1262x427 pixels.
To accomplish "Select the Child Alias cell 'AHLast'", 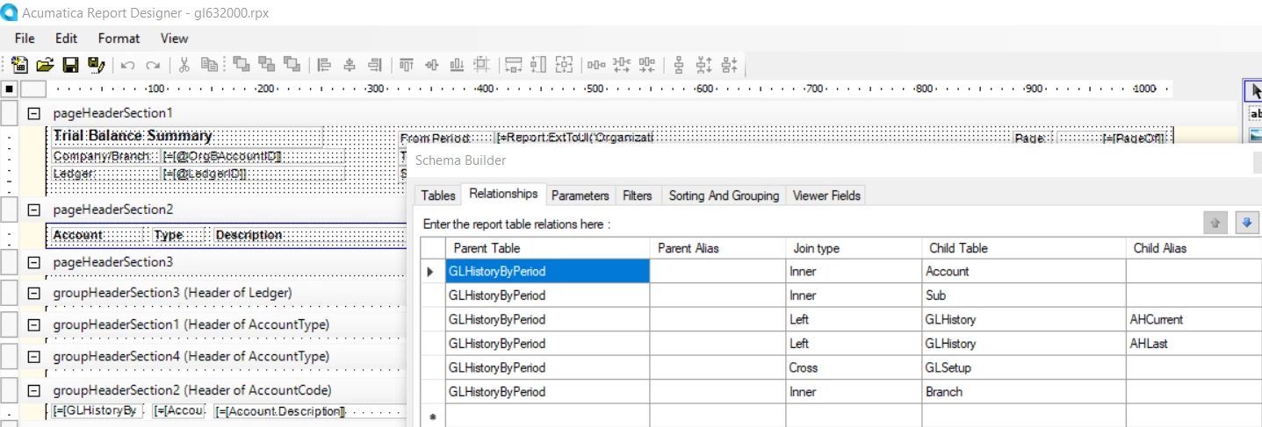I will 1194,344.
